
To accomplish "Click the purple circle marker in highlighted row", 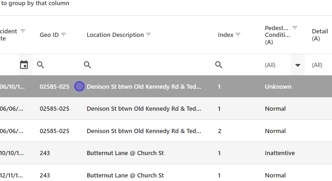I will pyautogui.click(x=79, y=86).
